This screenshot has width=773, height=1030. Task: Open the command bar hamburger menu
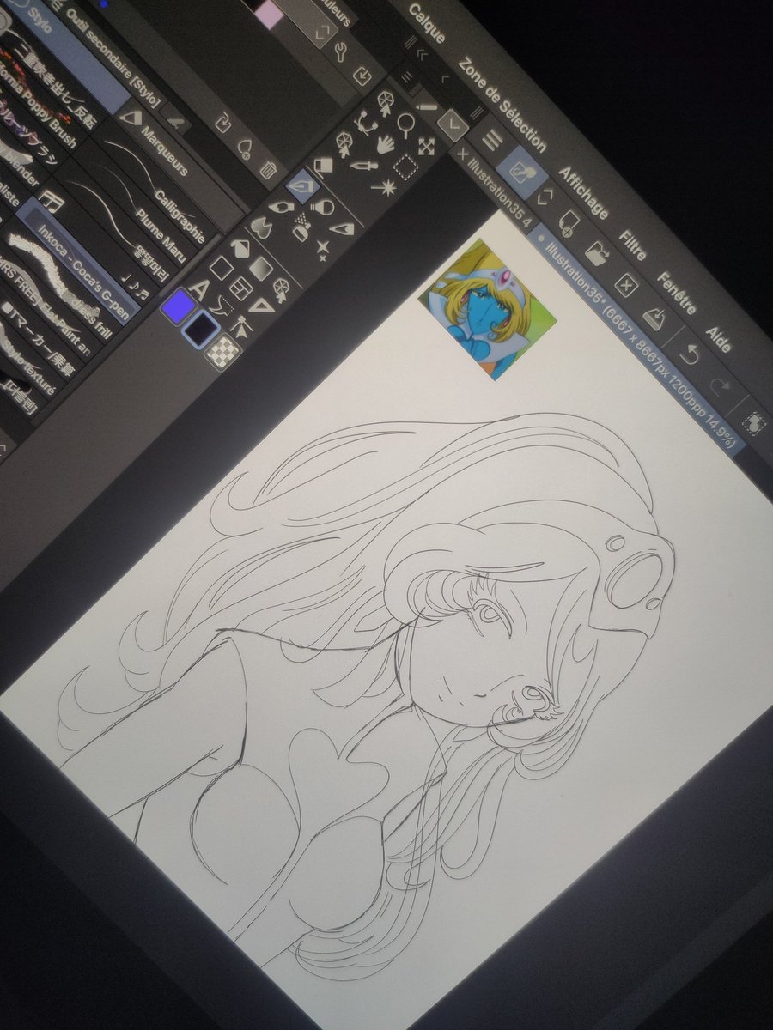point(492,139)
